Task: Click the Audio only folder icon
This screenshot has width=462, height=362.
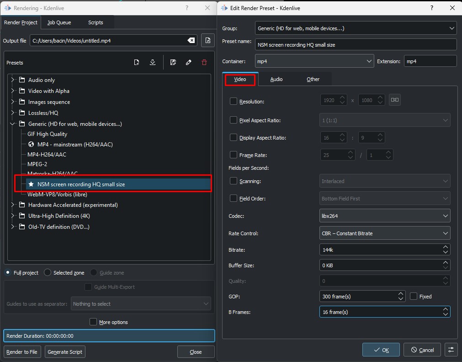Action: [22, 80]
